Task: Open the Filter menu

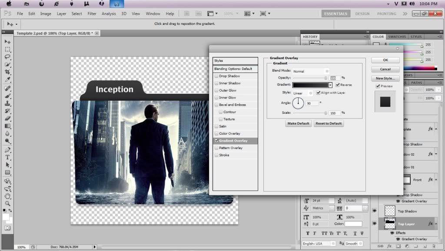Action: (92, 13)
